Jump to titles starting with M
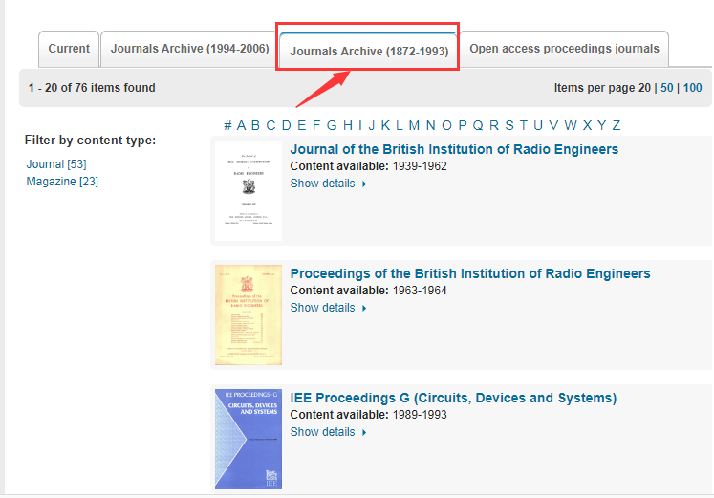The image size is (714, 498). point(414,125)
